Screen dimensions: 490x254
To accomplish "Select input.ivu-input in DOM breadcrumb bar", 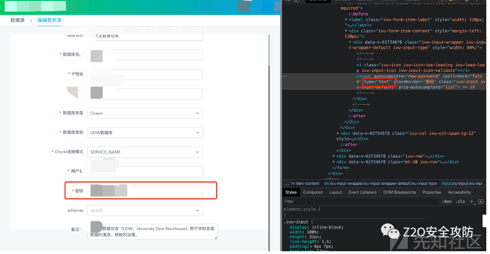I will pos(462,184).
